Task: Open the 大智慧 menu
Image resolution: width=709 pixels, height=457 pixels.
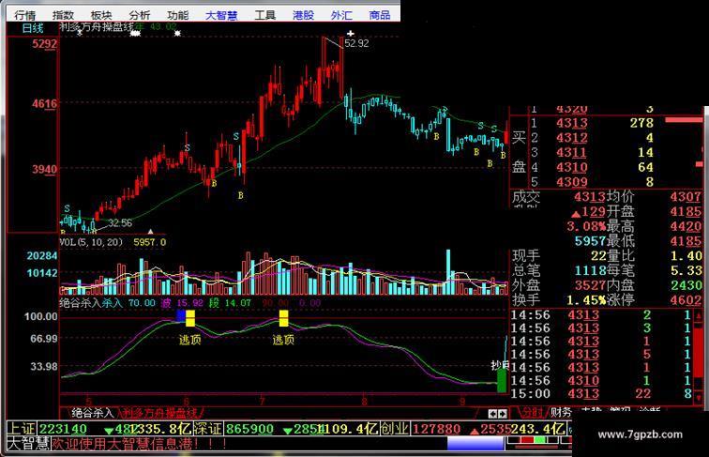Action: [221, 15]
